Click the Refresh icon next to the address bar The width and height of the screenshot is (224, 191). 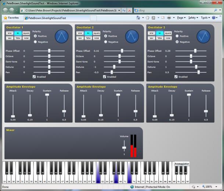pyautogui.click(x=124, y=10)
